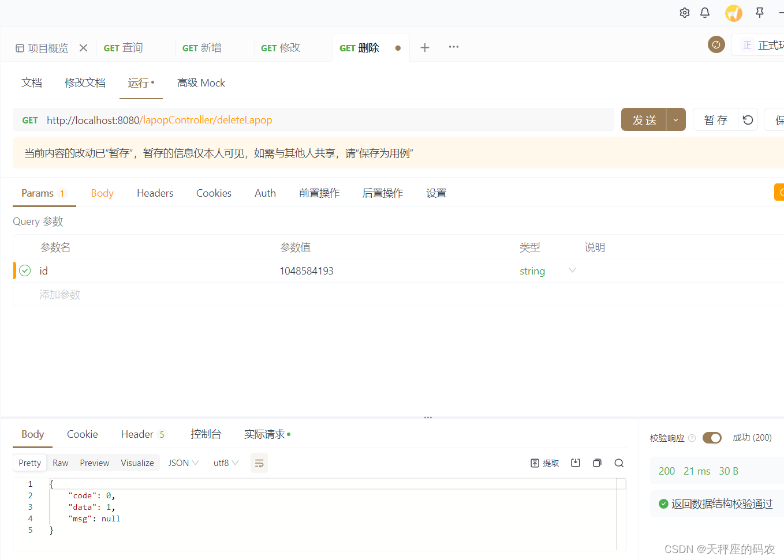Open the notifications bell

pos(705,13)
